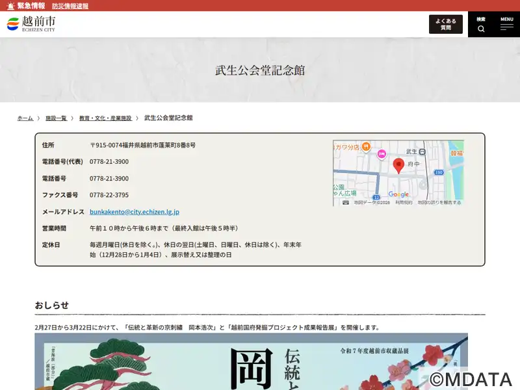Open the 防災情報速報 link

[70, 6]
